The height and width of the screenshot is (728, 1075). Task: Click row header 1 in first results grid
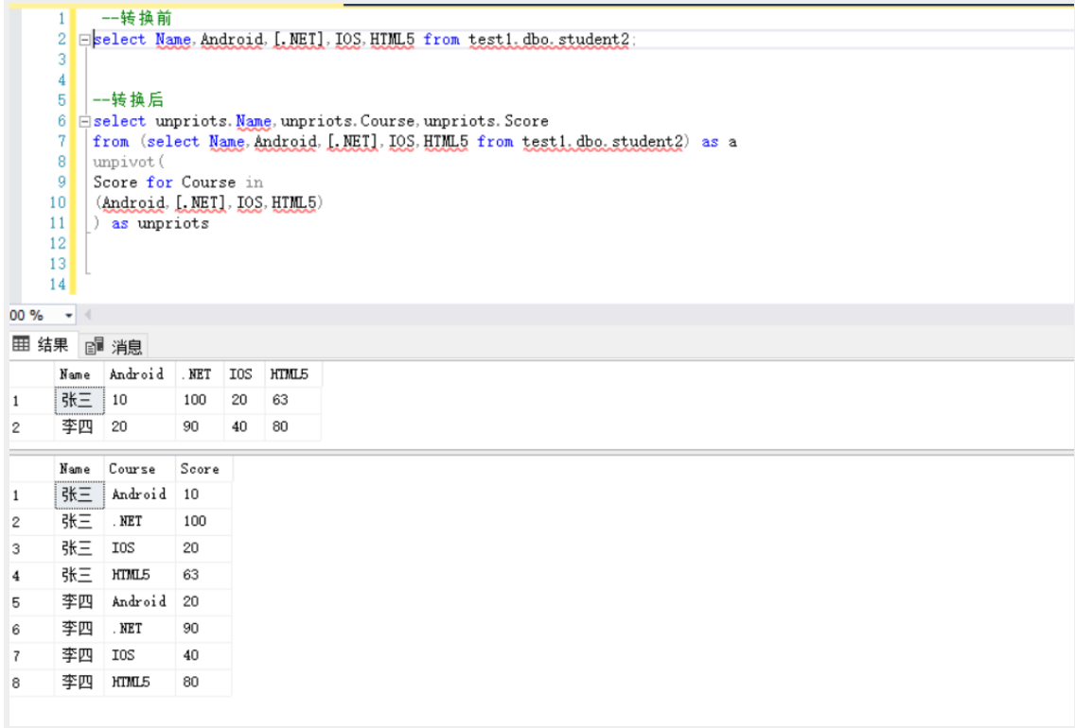(14, 401)
